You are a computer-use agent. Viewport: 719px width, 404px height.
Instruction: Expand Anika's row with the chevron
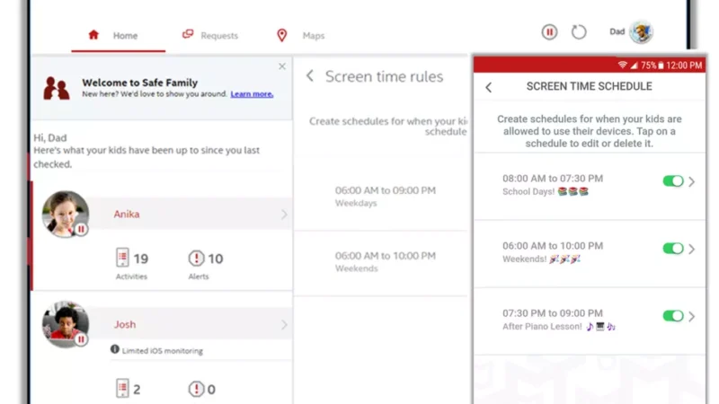[284, 215]
